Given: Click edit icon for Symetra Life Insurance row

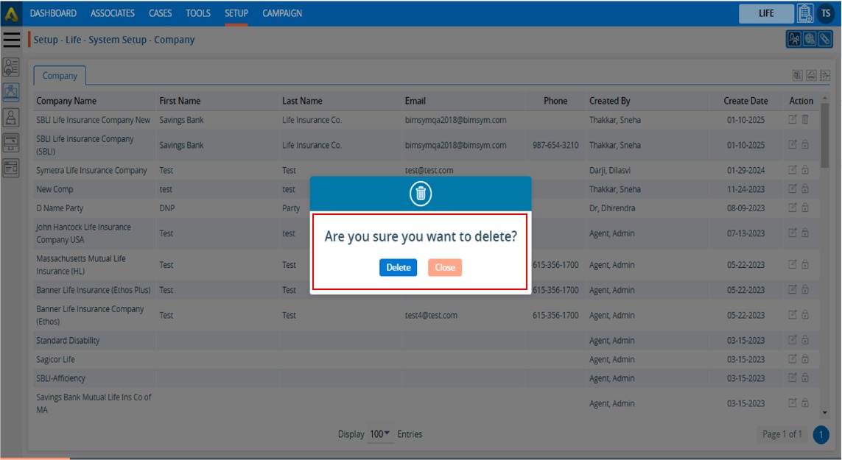Looking at the screenshot, I should (793, 170).
